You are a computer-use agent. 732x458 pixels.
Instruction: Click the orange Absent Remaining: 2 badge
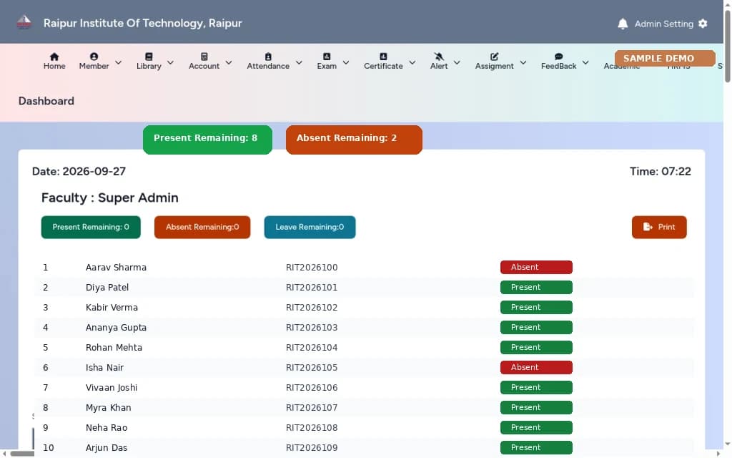(354, 140)
